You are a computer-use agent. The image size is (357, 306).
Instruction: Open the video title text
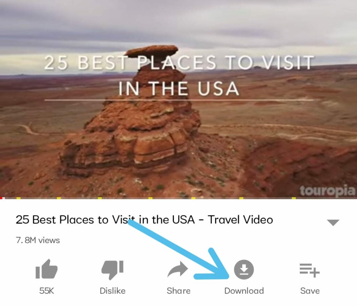tap(144, 220)
